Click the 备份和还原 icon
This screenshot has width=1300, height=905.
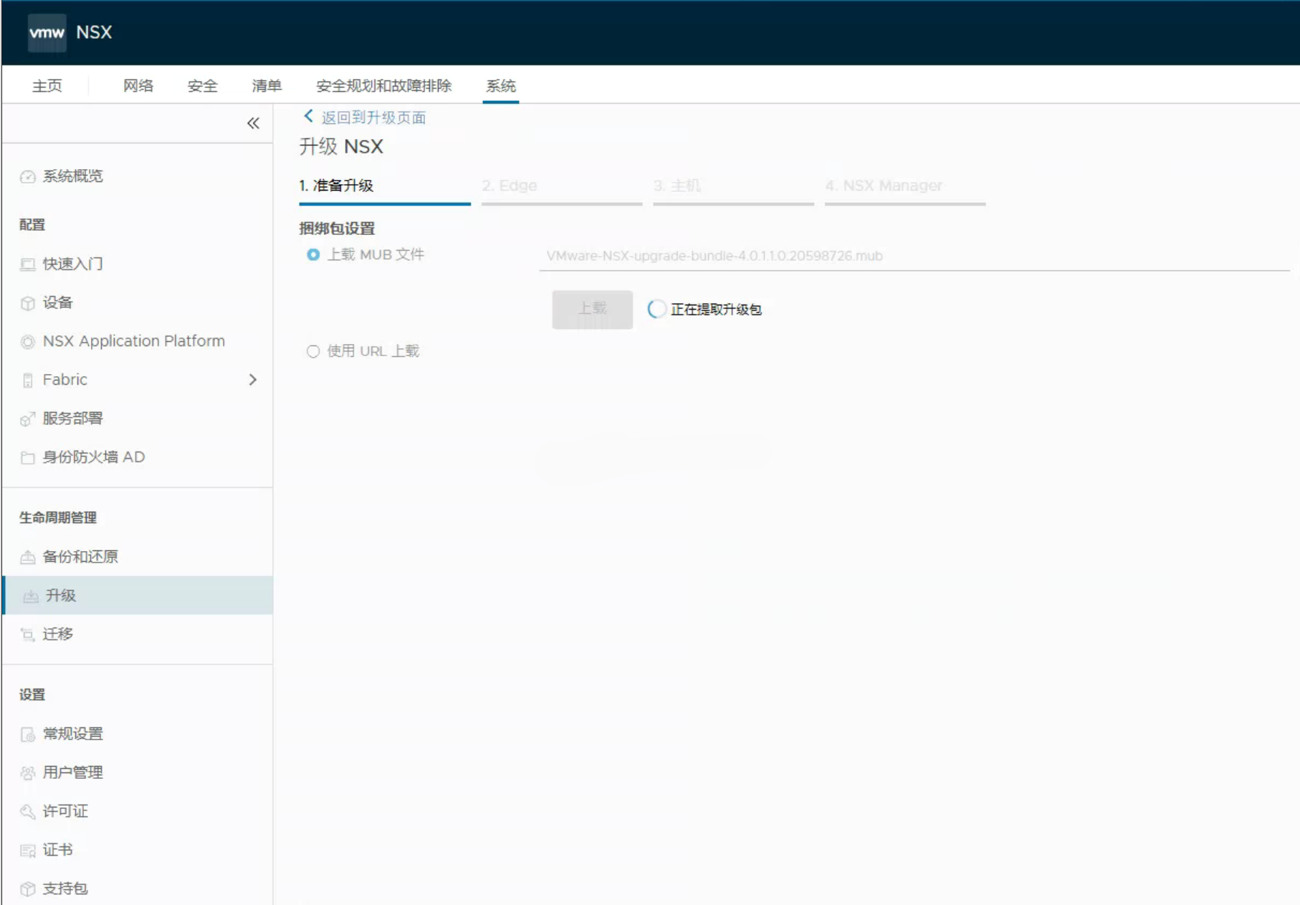tap(28, 557)
